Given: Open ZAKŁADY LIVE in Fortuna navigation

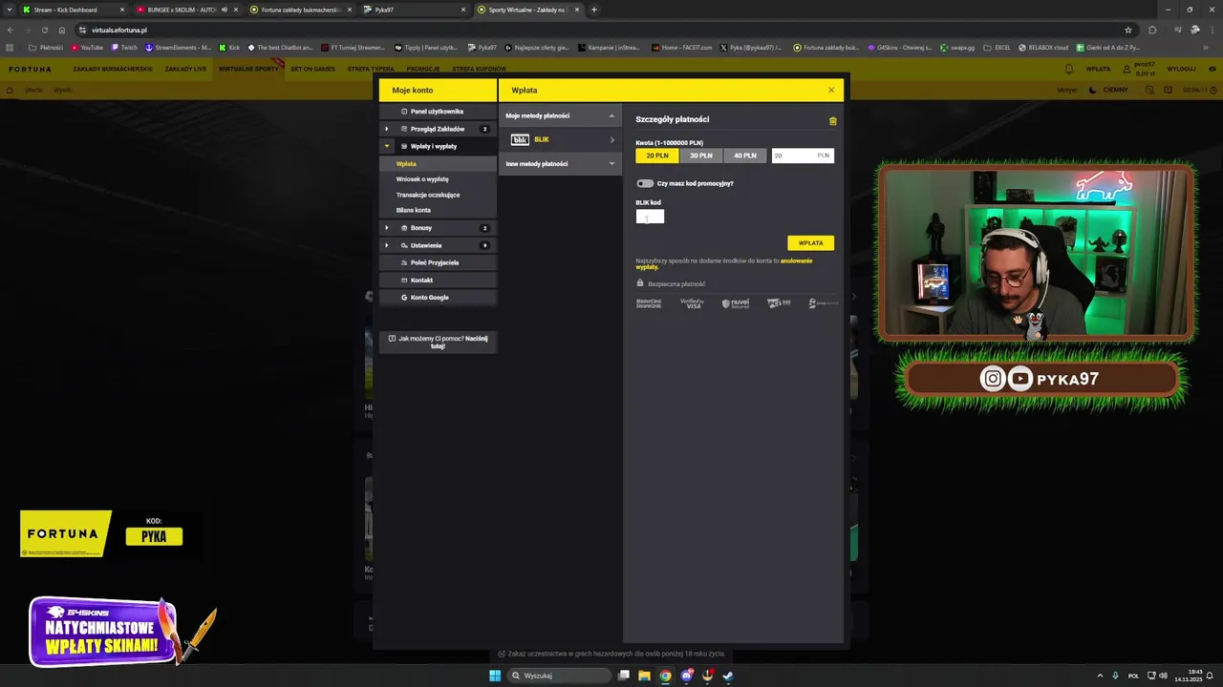Looking at the screenshot, I should point(185,69).
